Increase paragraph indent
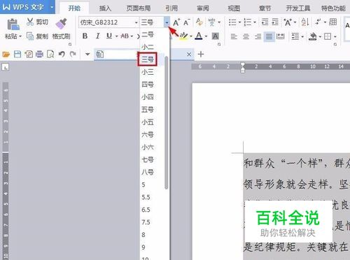This screenshot has width=350, height=260. [x=275, y=22]
